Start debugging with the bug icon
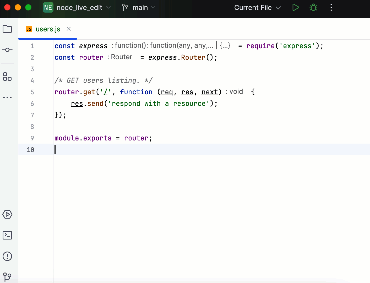 [313, 7]
